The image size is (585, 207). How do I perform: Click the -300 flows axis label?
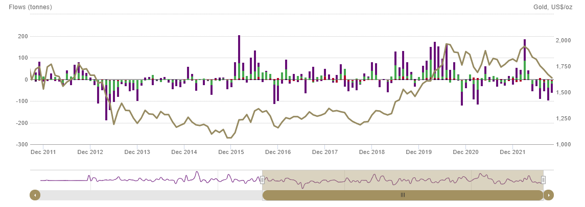point(22,145)
